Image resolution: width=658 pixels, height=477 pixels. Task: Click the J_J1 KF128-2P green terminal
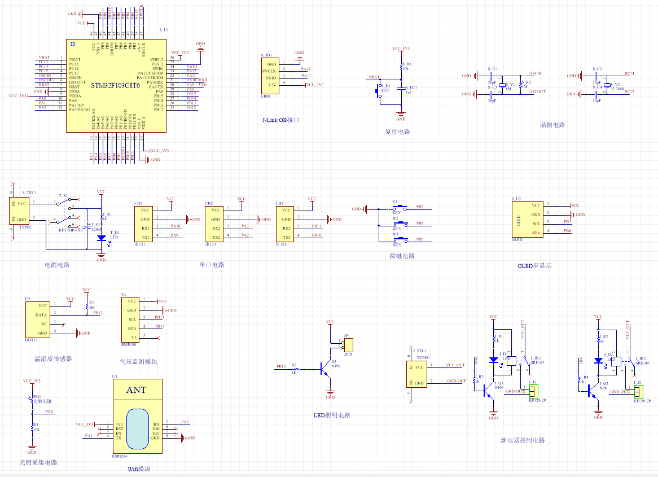533,391
